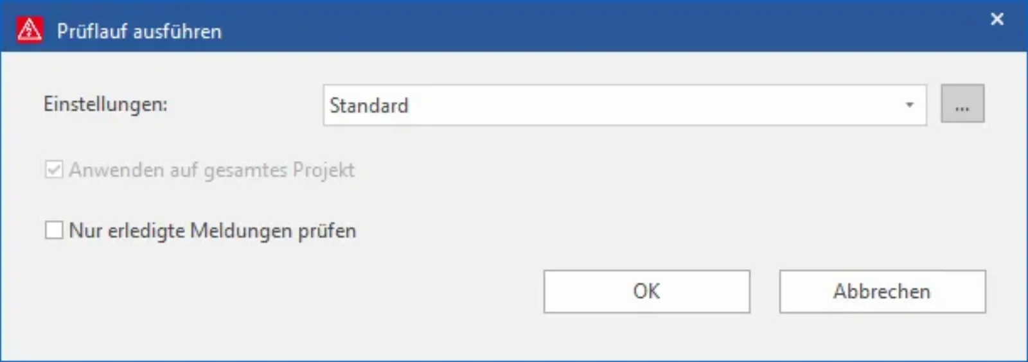Cancel the dialog with Abbrechen
Image resolution: width=1028 pixels, height=362 pixels.
882,291
